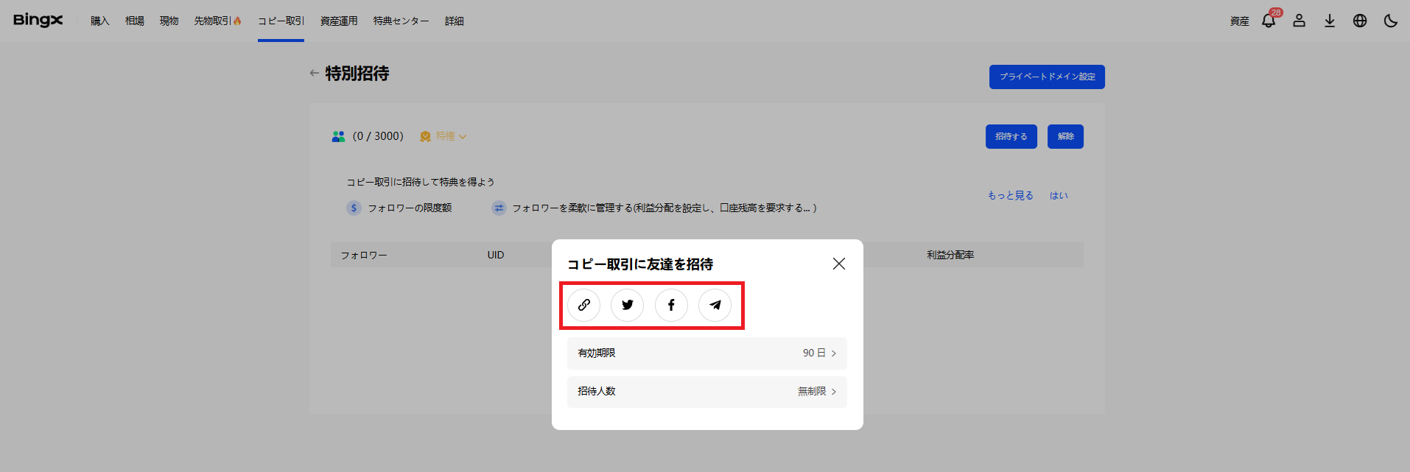The height and width of the screenshot is (472, 1410).
Task: Click the プライベートドメイン設定 button
Action: [x=1046, y=77]
